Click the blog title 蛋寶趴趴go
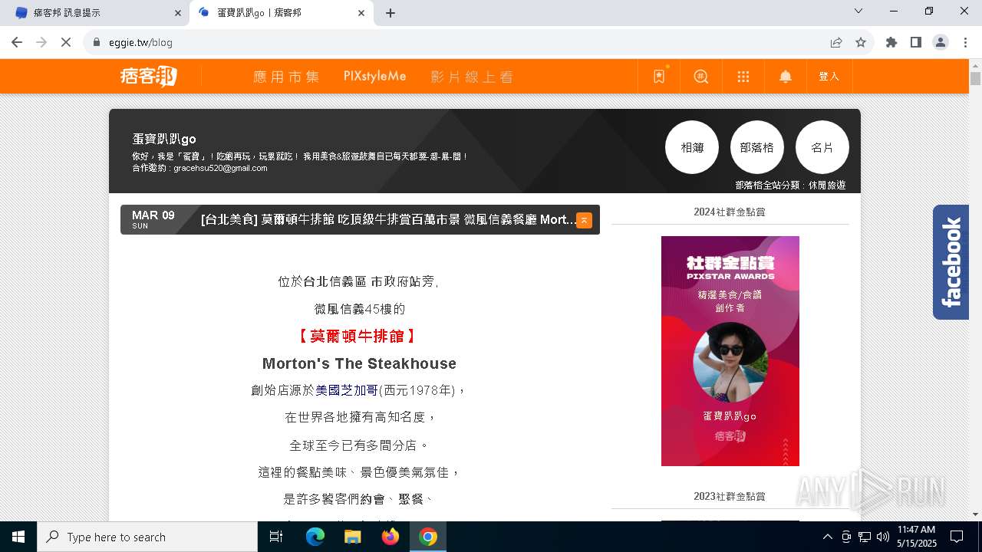Screen dimensions: 982x552 coord(164,139)
